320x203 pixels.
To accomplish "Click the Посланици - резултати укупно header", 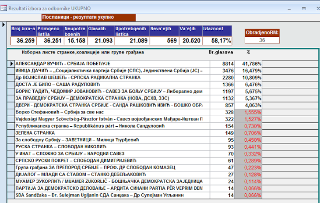I will click(88, 18).
